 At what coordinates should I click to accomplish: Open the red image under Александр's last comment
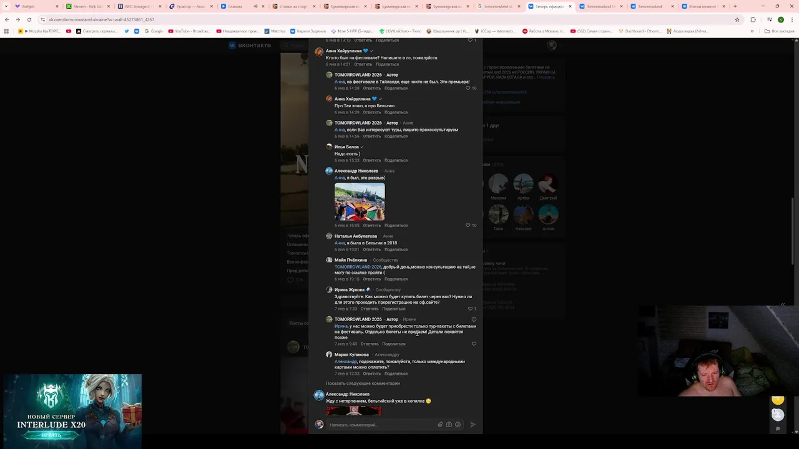tap(353, 410)
